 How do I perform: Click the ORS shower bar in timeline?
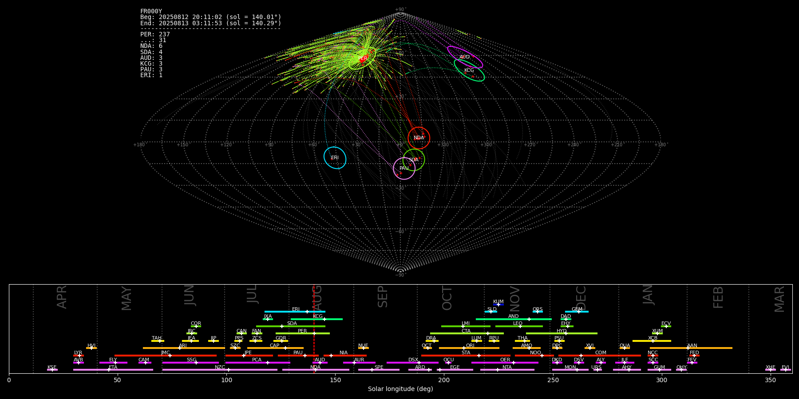click(538, 312)
